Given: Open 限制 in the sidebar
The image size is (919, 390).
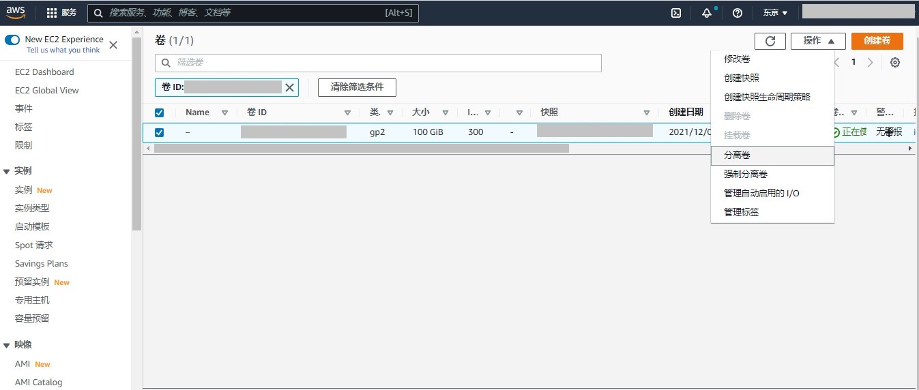Looking at the screenshot, I should pyautogui.click(x=24, y=145).
